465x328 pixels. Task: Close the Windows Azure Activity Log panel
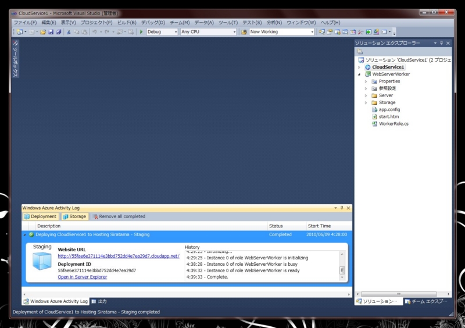[348, 208]
